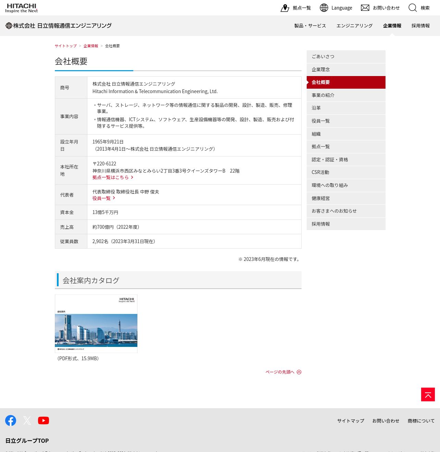Click the Language text in the top bar

coord(342,8)
